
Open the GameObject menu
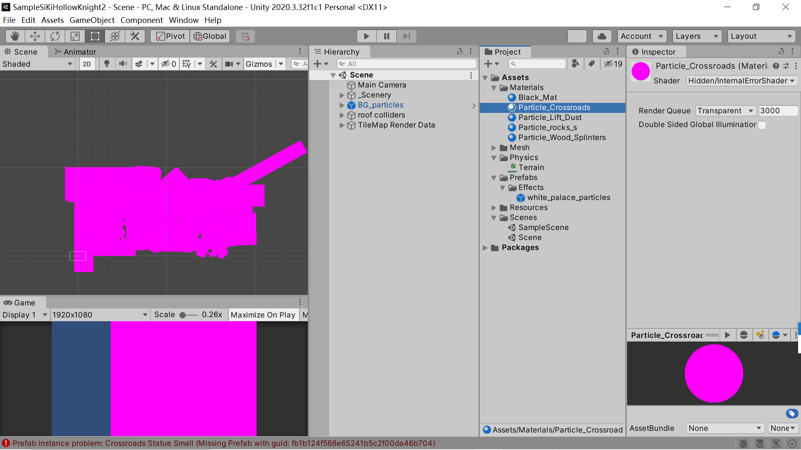pyautogui.click(x=92, y=20)
